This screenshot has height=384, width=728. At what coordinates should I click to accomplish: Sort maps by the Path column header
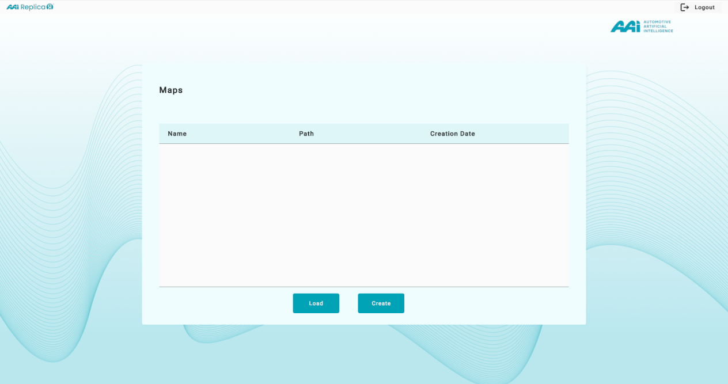pos(306,134)
